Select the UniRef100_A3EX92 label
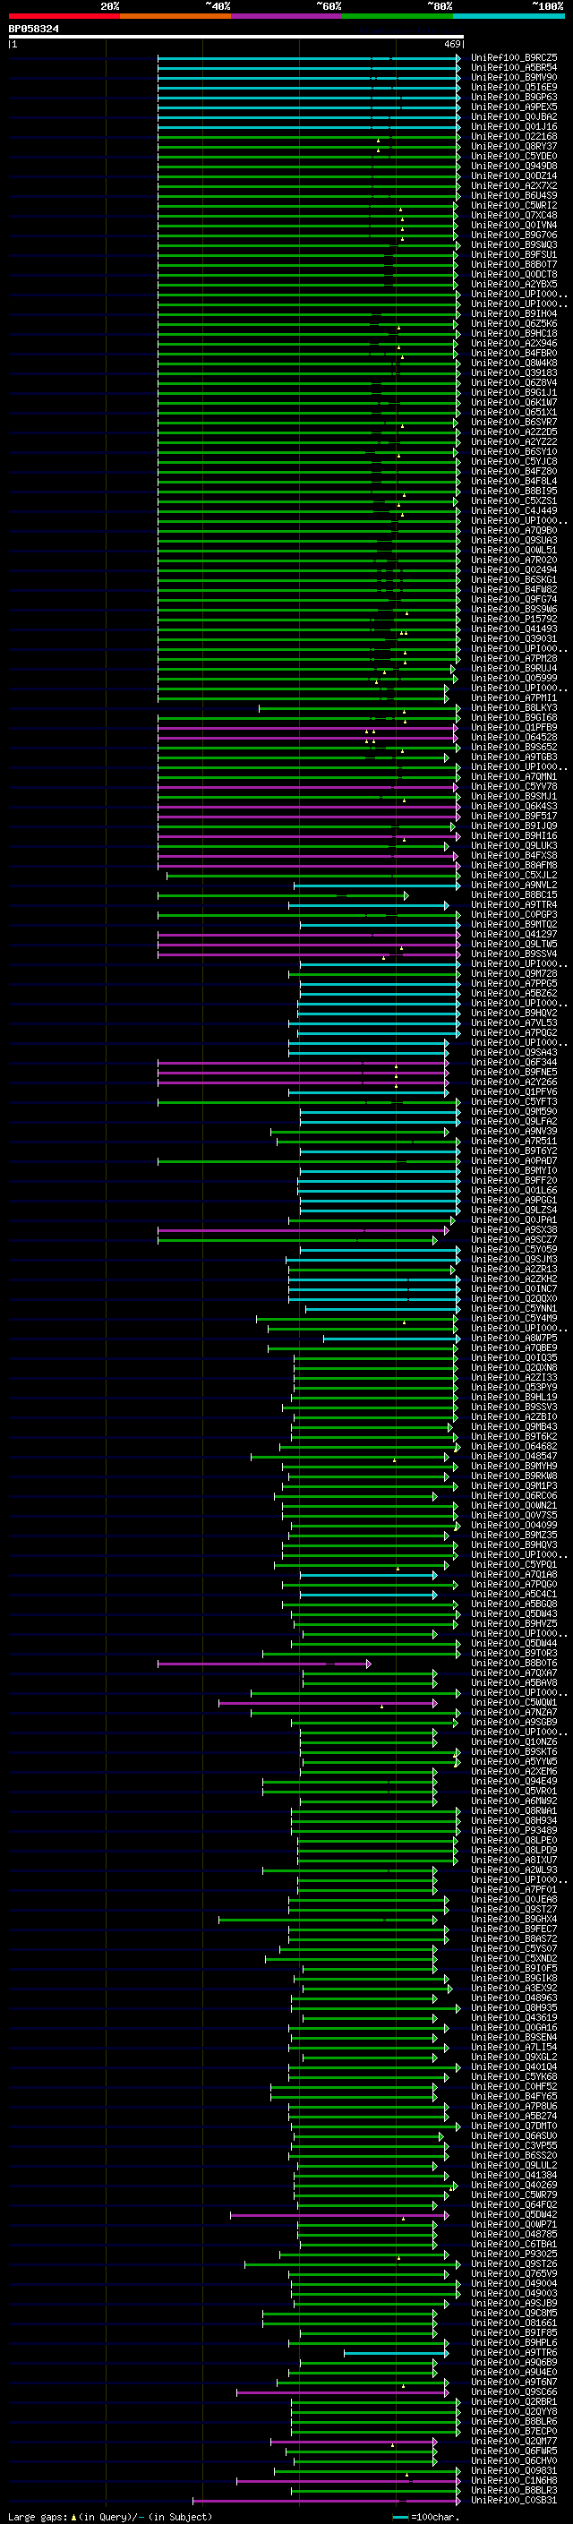 pos(513,1988)
